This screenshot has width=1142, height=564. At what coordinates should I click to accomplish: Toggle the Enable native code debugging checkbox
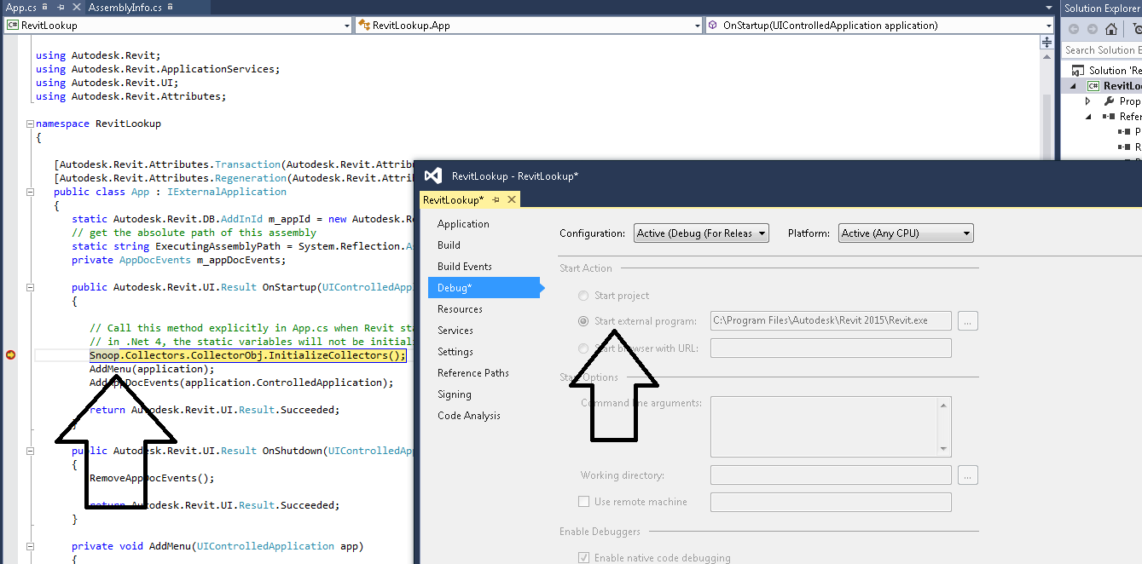583,557
